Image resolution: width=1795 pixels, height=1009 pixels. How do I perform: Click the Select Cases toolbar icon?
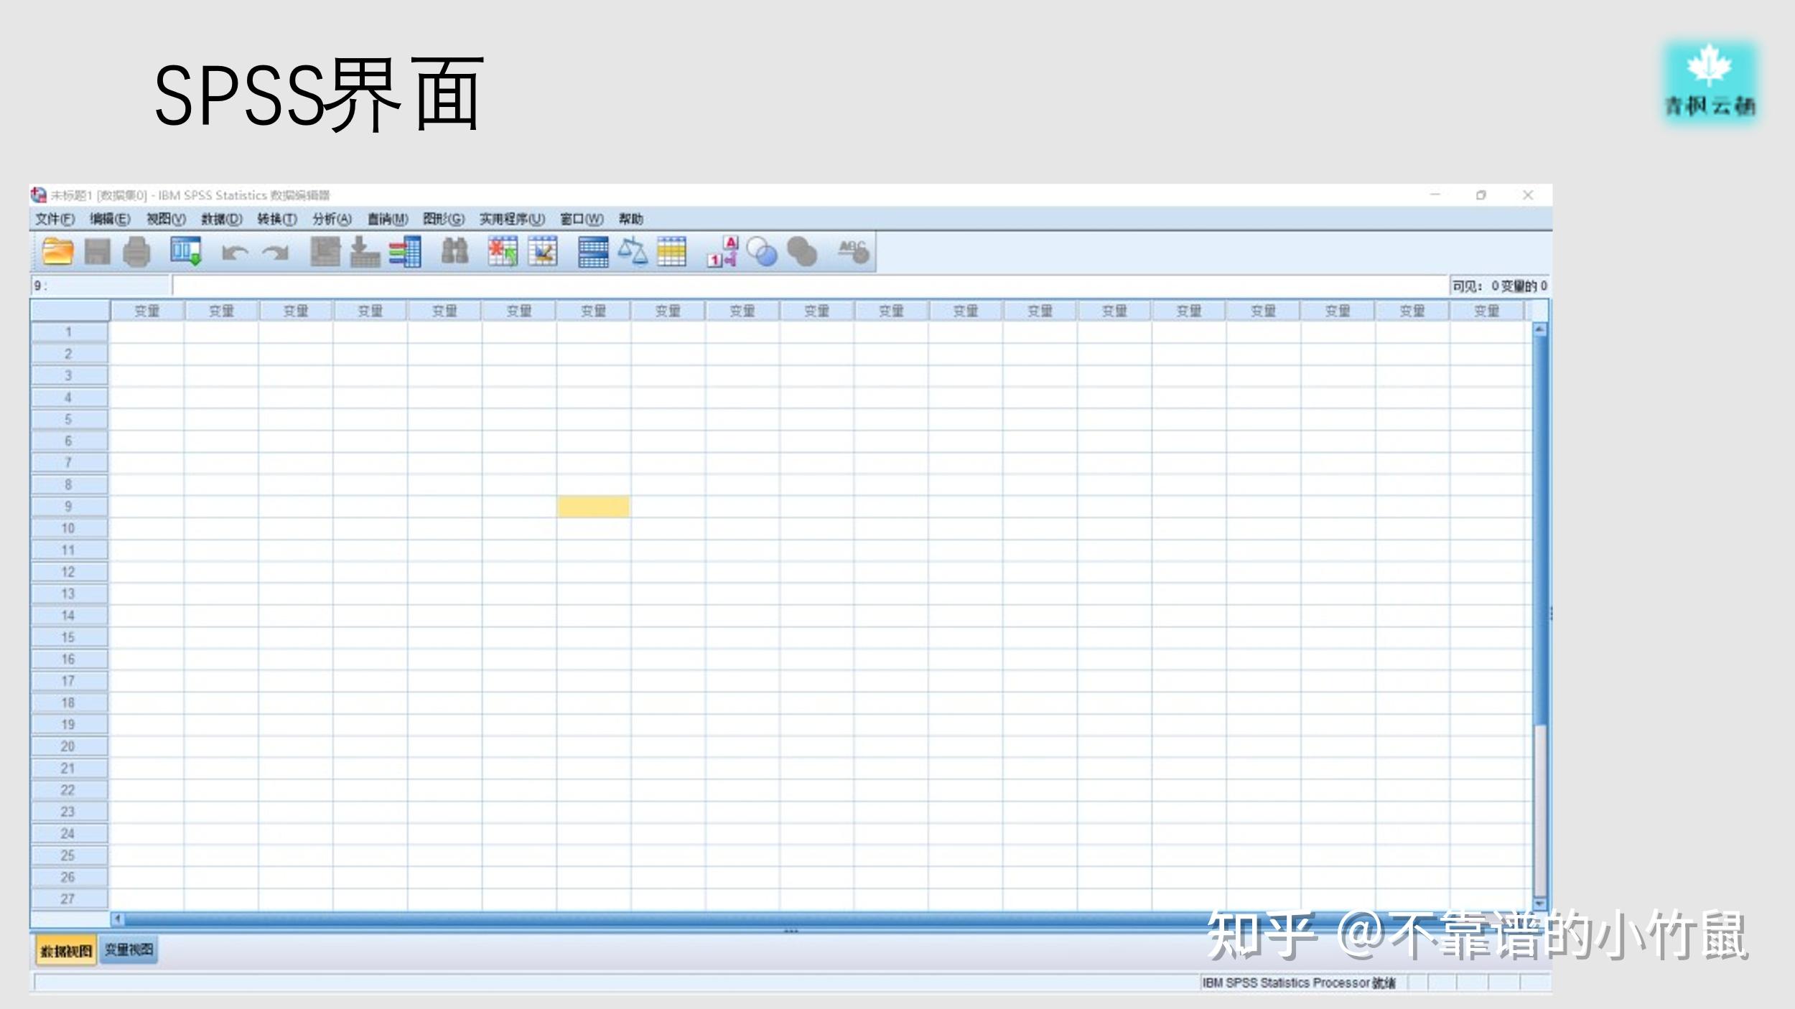[x=673, y=253]
